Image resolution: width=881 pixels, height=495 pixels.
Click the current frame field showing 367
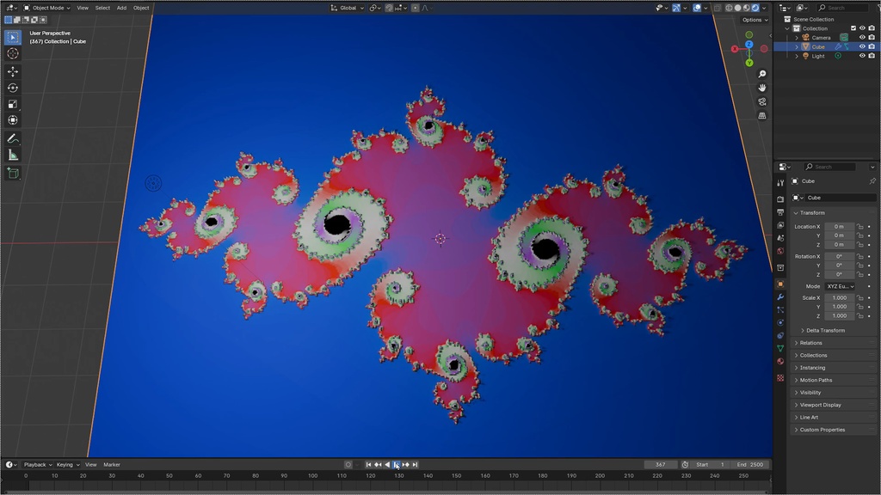[661, 465]
